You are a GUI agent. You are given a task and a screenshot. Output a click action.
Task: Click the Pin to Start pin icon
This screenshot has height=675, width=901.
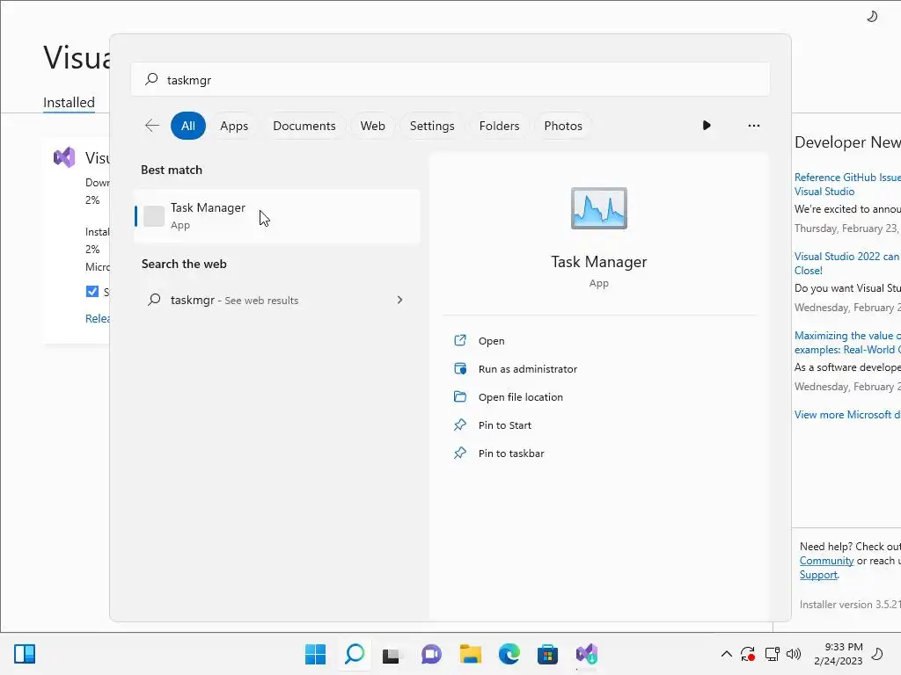click(460, 425)
